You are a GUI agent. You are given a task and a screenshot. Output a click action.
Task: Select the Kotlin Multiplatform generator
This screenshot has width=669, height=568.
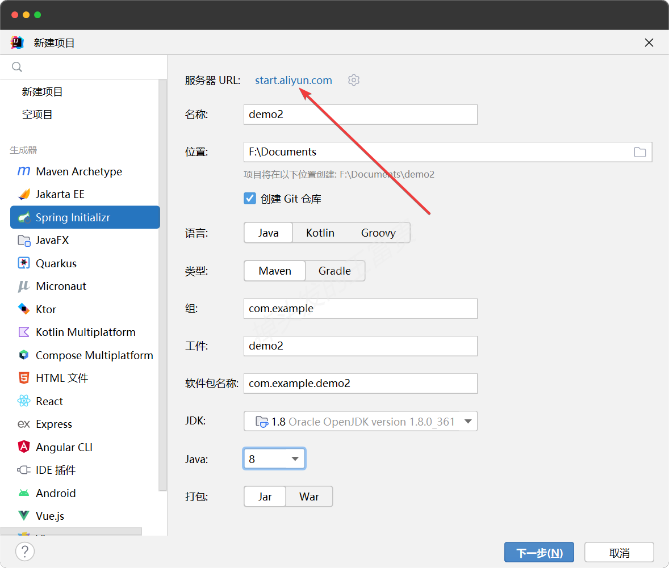coord(85,332)
